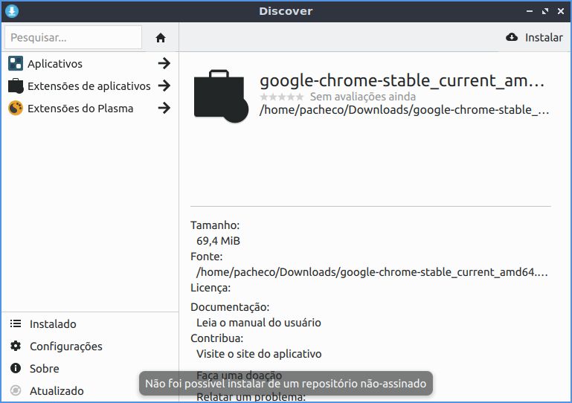Image resolution: width=572 pixels, height=403 pixels.
Task: Click the rating stars under package name
Action: pos(282,97)
